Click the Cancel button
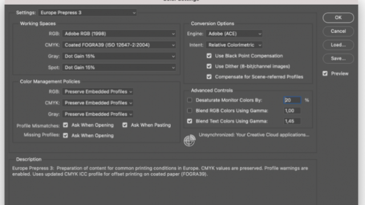The height and width of the screenshot is (205, 365). (338, 31)
